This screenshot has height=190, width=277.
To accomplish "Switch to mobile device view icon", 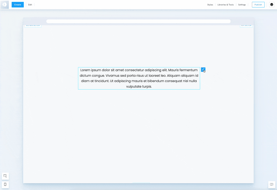I will 5,184.
